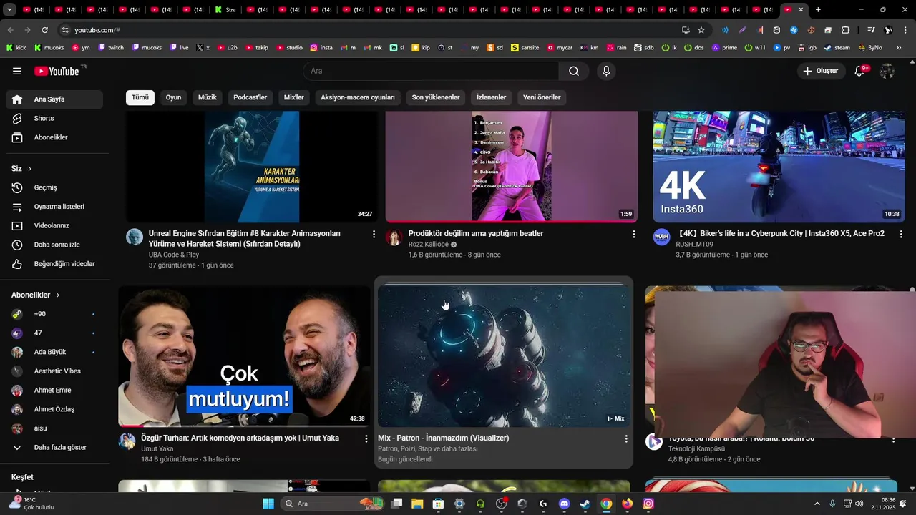This screenshot has width=916, height=515.
Task: Select Aksiyon-macera oyunları filter chip
Action: (358, 97)
